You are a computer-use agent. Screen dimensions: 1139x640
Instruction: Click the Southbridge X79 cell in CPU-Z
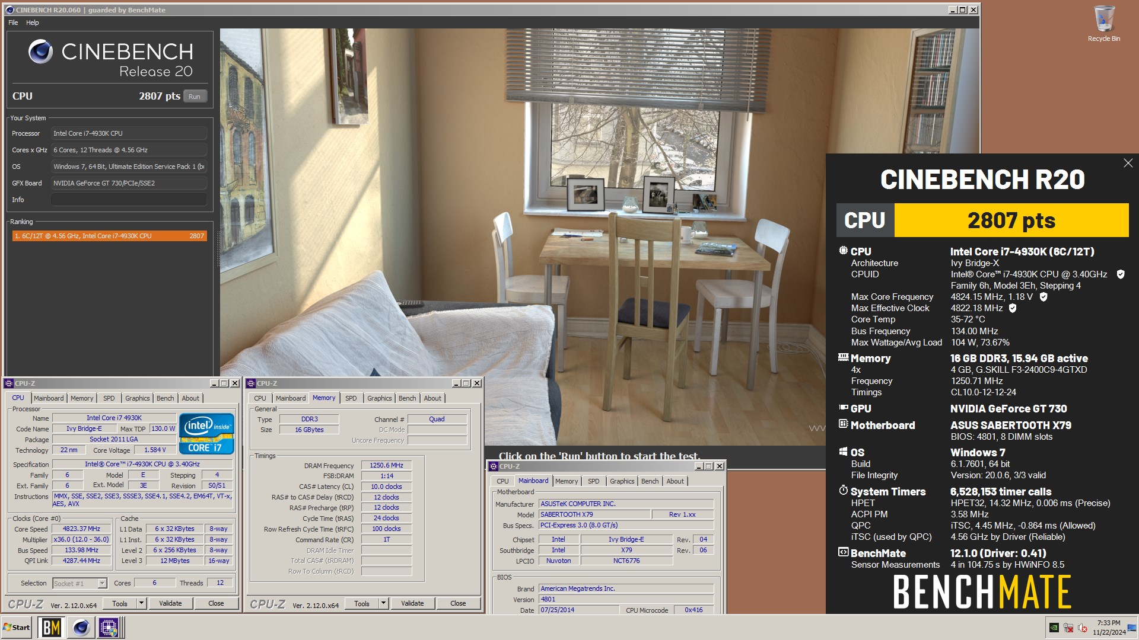pos(626,550)
